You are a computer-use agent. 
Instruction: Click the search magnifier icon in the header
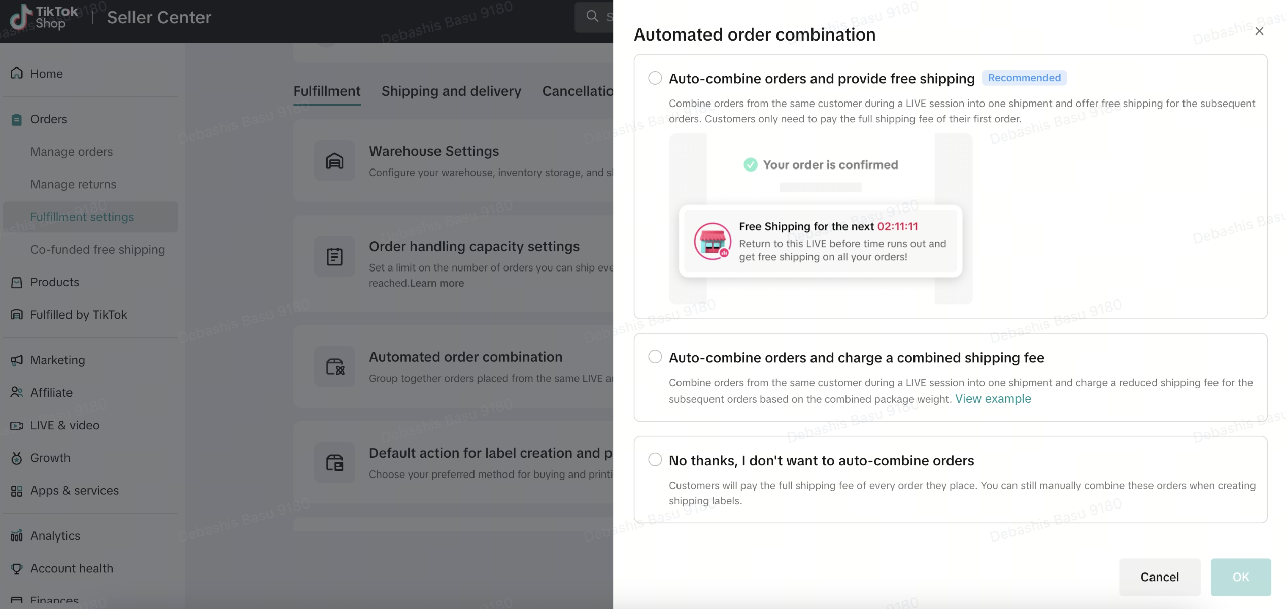592,16
